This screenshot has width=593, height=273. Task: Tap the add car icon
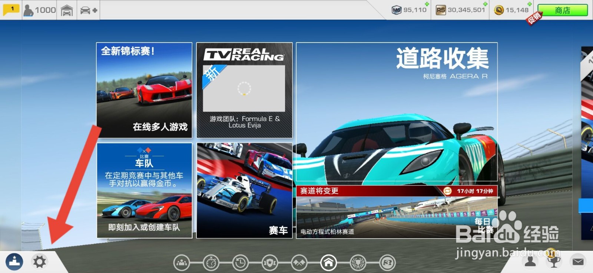pyautogui.click(x=89, y=10)
